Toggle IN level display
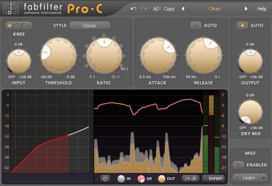The width and height of the screenshot is (272, 186). pyautogui.click(x=121, y=179)
